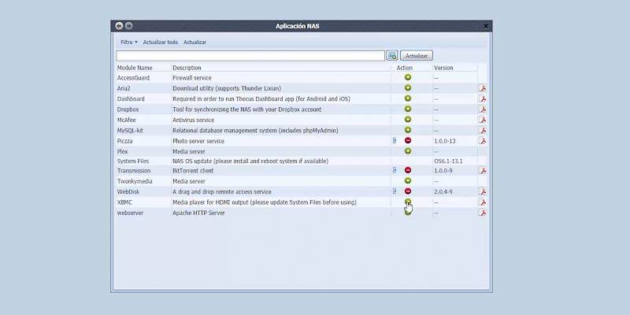
Task: Click the browse file icon next to path field
Action: pyautogui.click(x=391, y=55)
